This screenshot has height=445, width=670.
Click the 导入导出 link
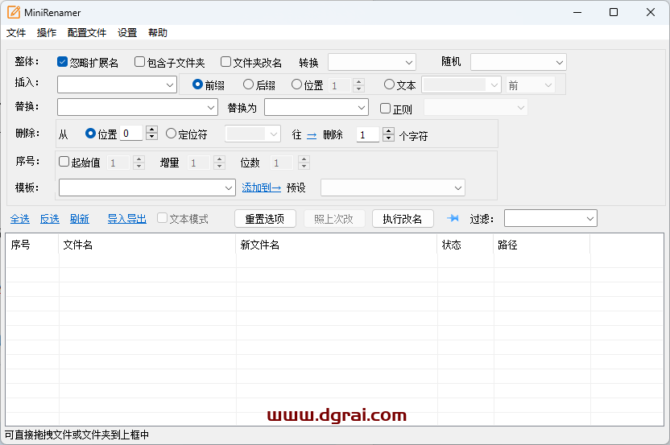(127, 219)
